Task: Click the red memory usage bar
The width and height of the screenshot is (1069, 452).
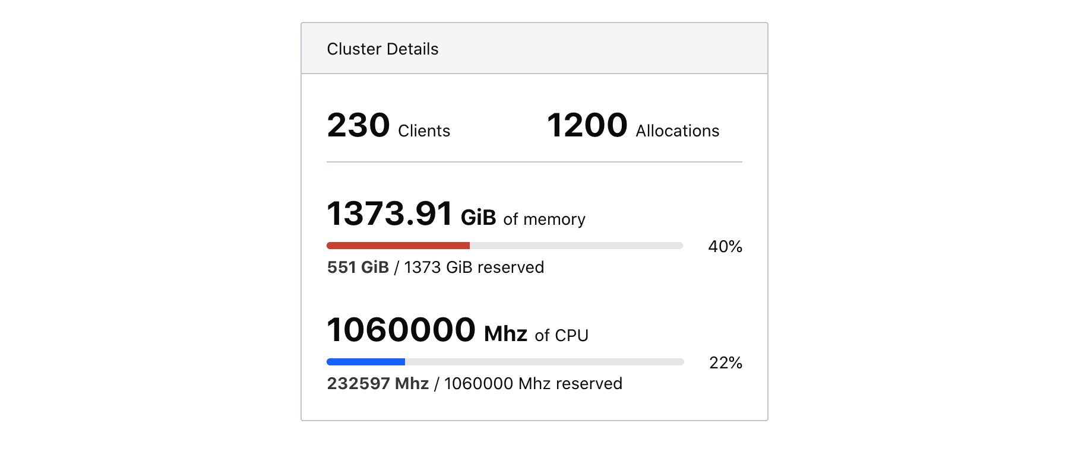Action: [398, 246]
